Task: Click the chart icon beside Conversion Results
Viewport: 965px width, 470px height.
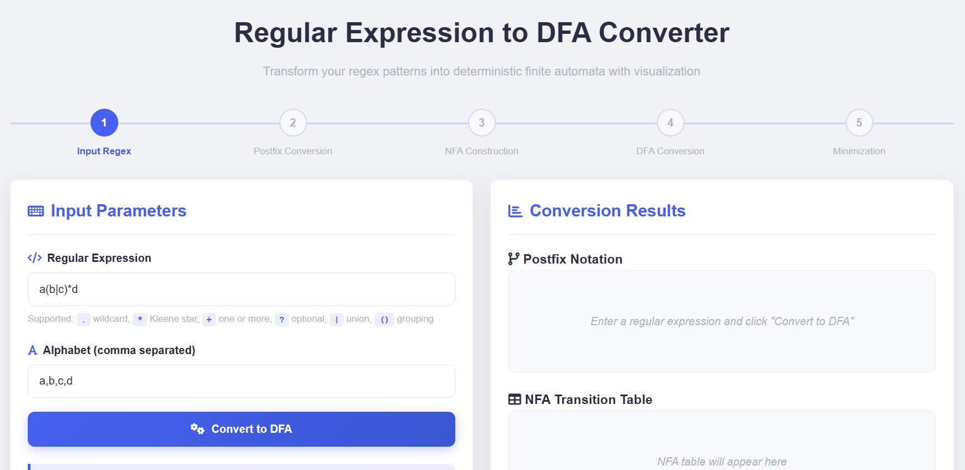Action: (515, 211)
